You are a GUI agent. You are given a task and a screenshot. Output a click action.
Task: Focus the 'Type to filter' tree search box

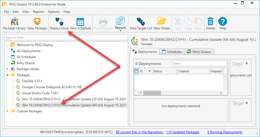(66, 38)
